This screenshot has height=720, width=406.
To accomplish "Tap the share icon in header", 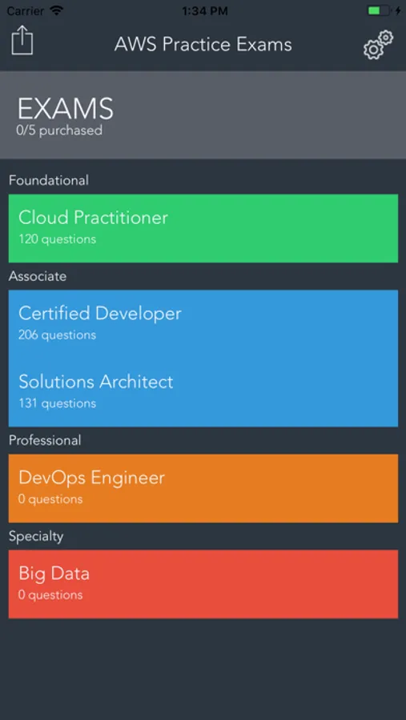I will click(x=22, y=41).
